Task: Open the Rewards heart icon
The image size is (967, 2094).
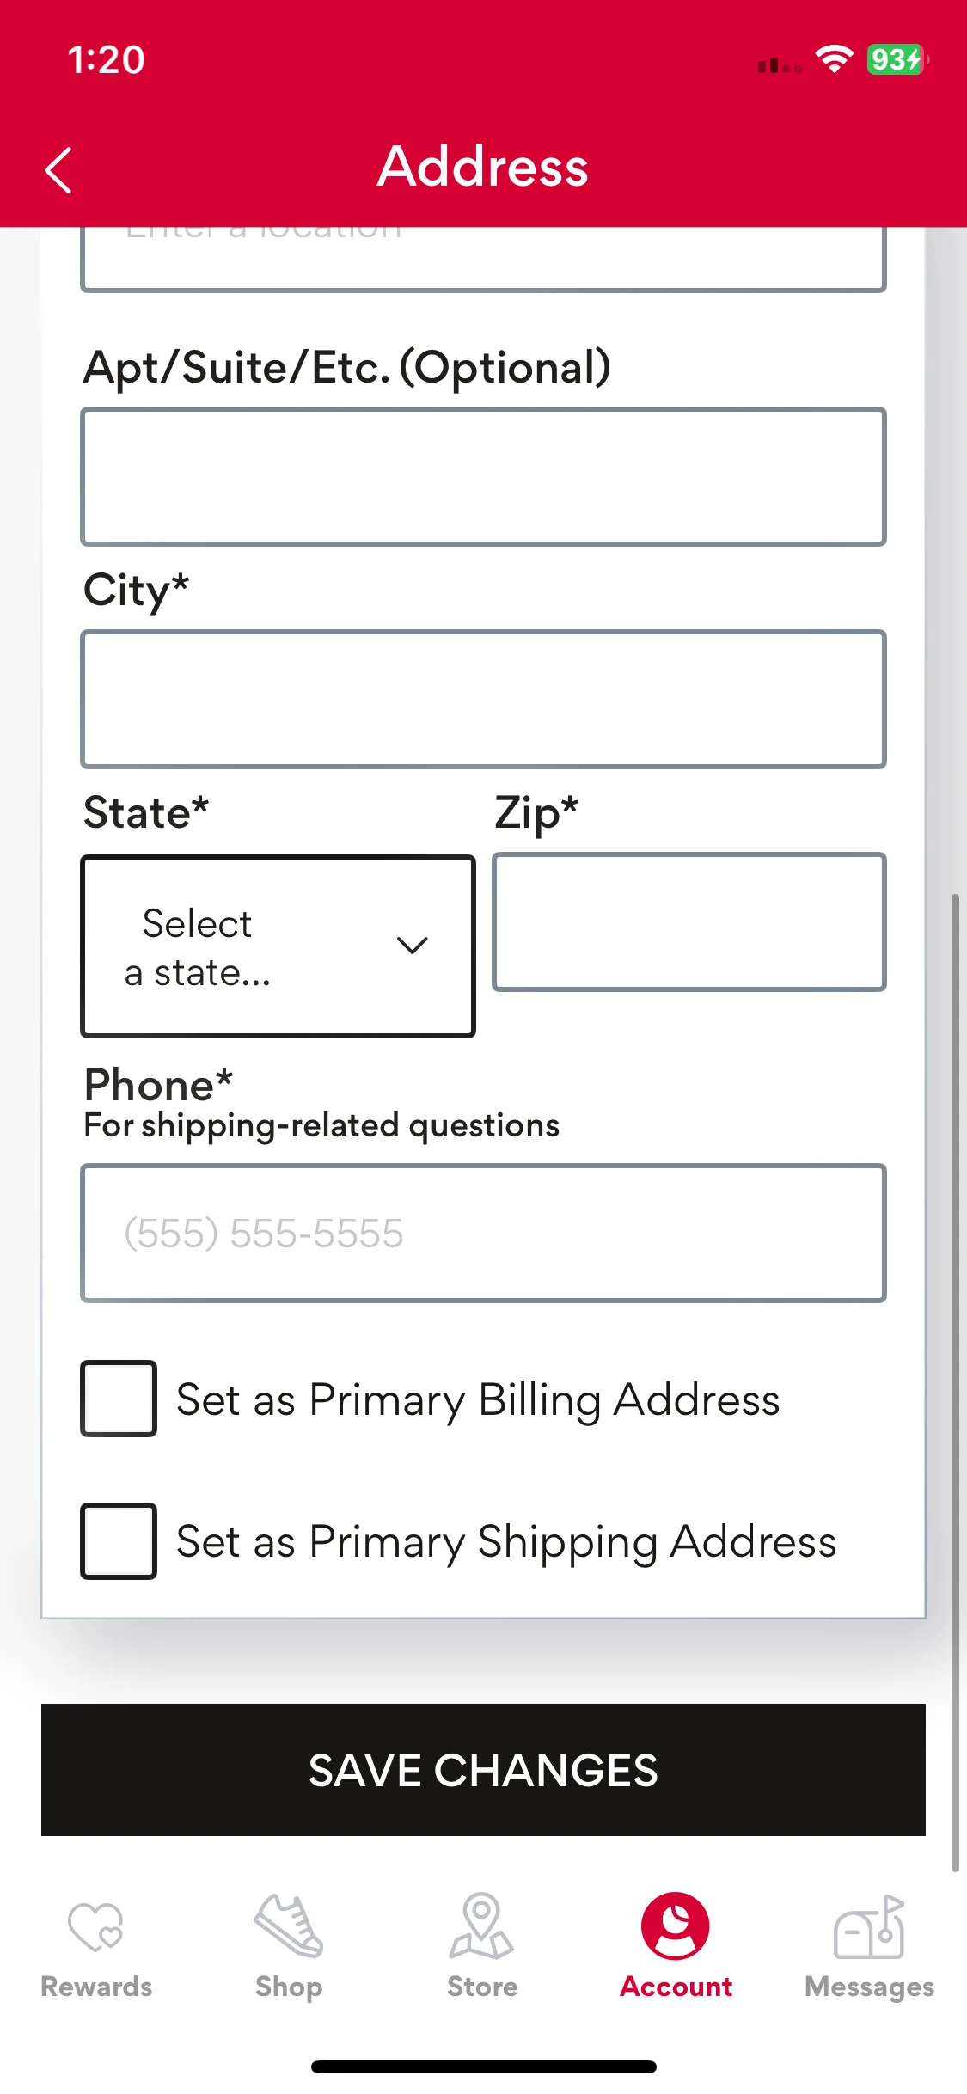Action: pos(96,1926)
